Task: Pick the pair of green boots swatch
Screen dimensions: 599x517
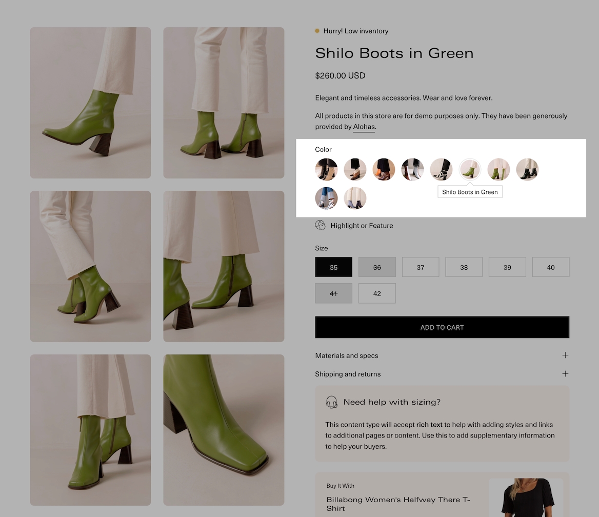Action: click(498, 169)
